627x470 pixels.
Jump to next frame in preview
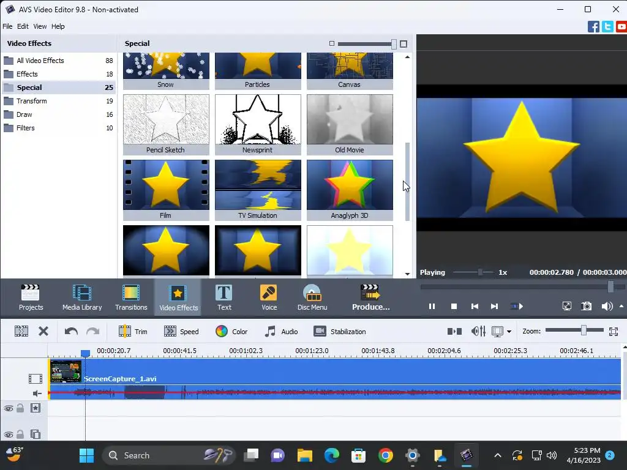pyautogui.click(x=494, y=307)
